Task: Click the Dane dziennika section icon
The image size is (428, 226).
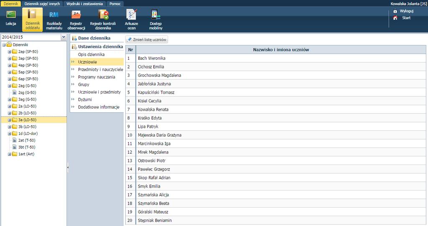Action: (74, 38)
